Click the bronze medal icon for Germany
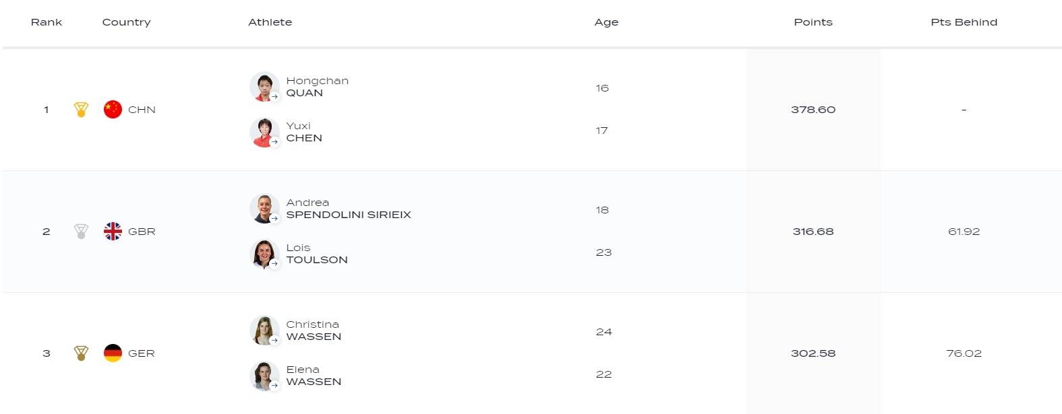 [x=81, y=353]
